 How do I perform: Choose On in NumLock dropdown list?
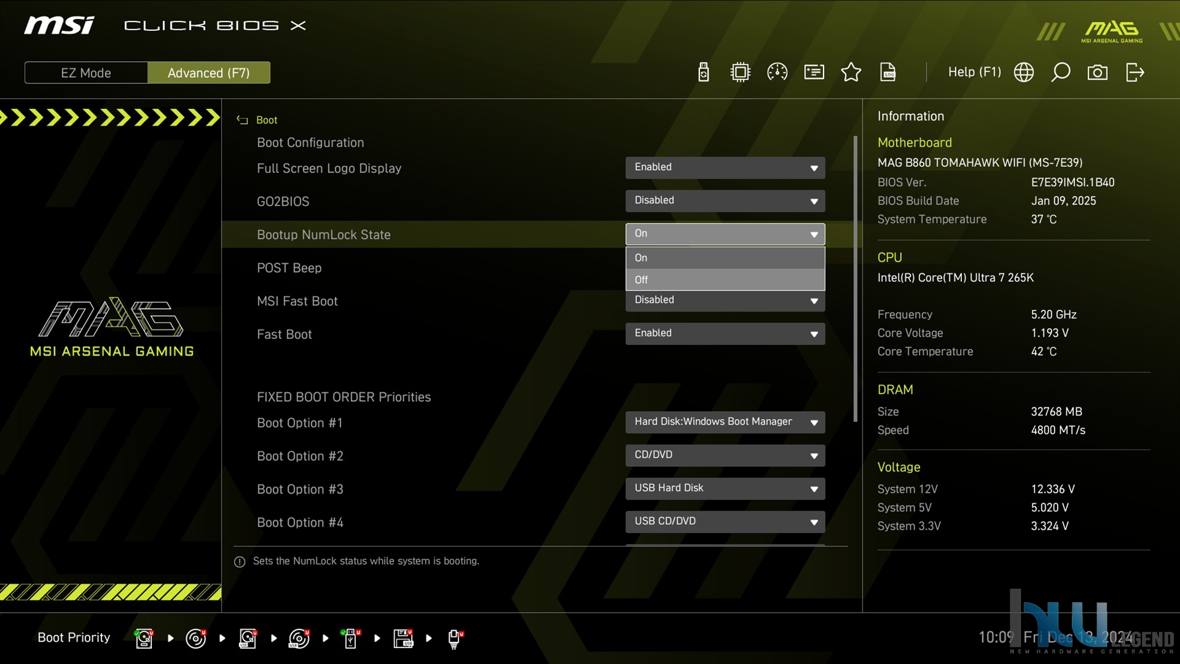(x=725, y=258)
